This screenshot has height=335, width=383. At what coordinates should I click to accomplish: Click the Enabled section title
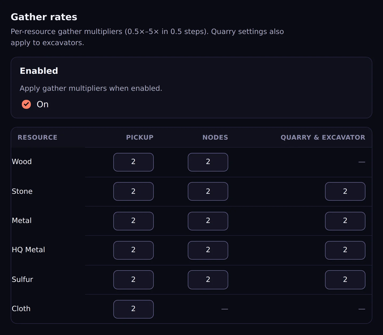pos(39,71)
